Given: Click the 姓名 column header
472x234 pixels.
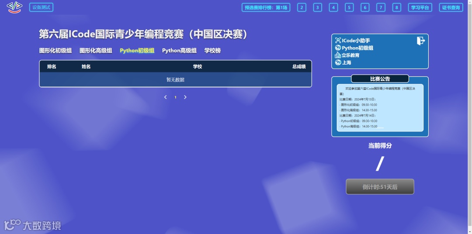Looking at the screenshot, I should click(x=86, y=66).
